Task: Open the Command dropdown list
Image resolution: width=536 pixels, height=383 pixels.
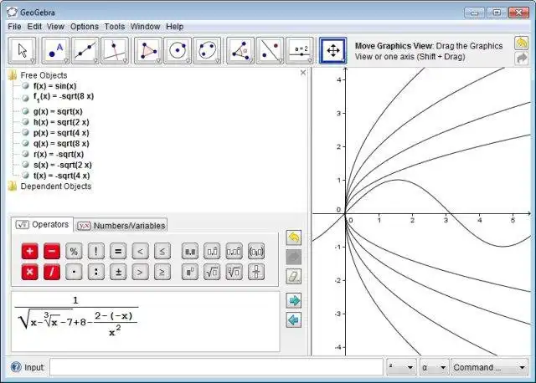Action: [489, 367]
